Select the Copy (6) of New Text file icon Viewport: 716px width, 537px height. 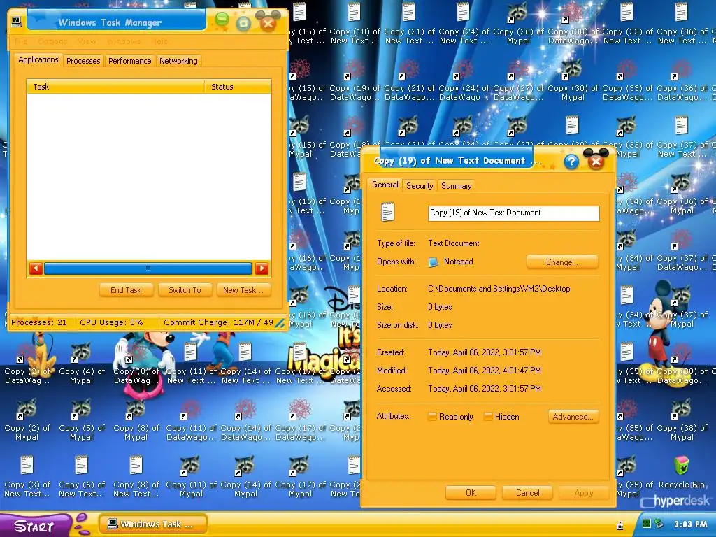click(x=81, y=466)
